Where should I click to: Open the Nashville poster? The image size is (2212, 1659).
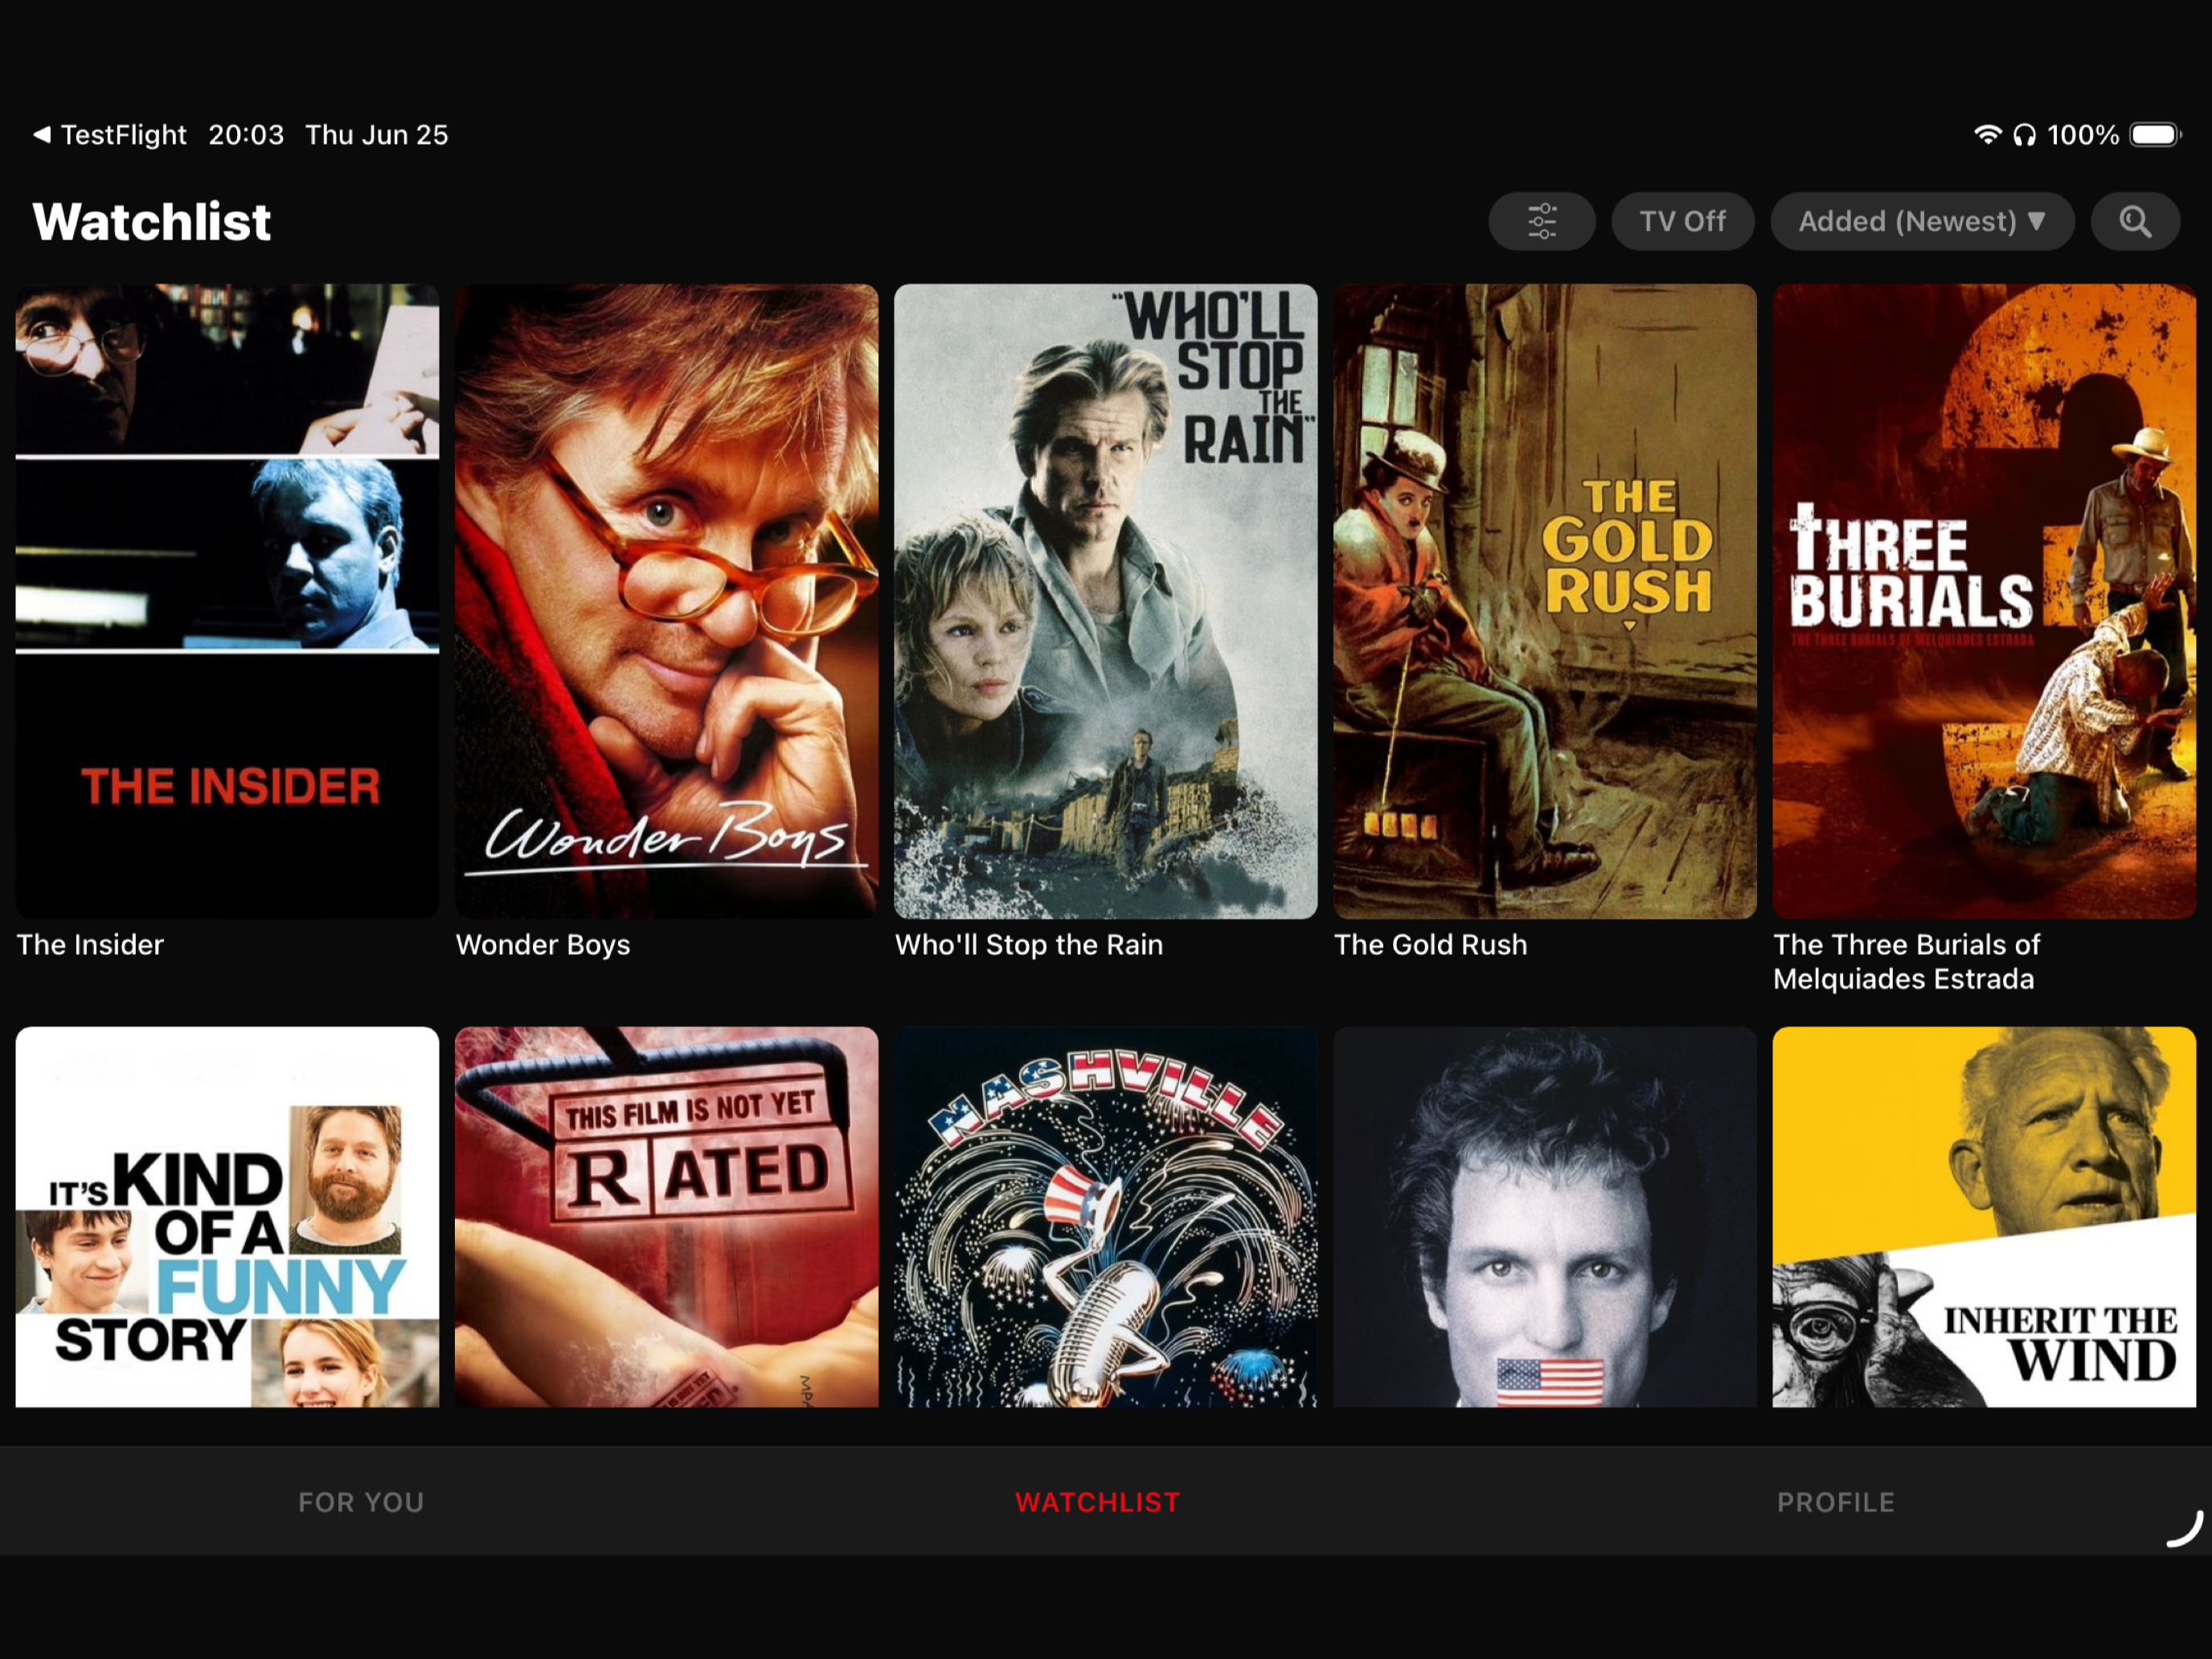(1105, 1216)
